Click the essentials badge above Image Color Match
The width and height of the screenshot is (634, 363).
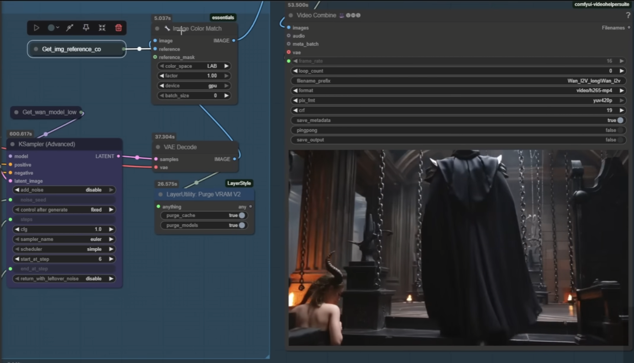[223, 17]
